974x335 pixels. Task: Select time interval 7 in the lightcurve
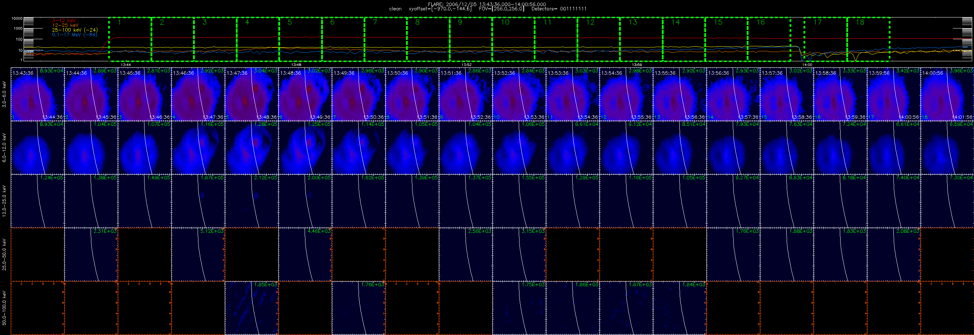(x=386, y=39)
